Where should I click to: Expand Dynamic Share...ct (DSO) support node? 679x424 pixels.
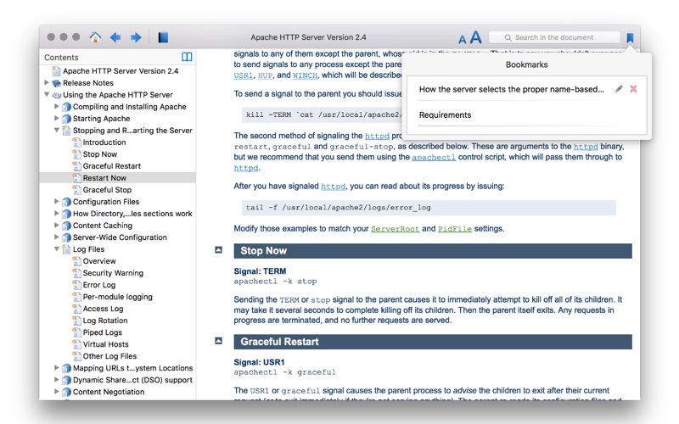tap(57, 379)
